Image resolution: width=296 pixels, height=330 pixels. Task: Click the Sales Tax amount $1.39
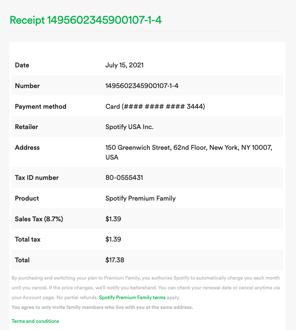pyautogui.click(x=113, y=219)
